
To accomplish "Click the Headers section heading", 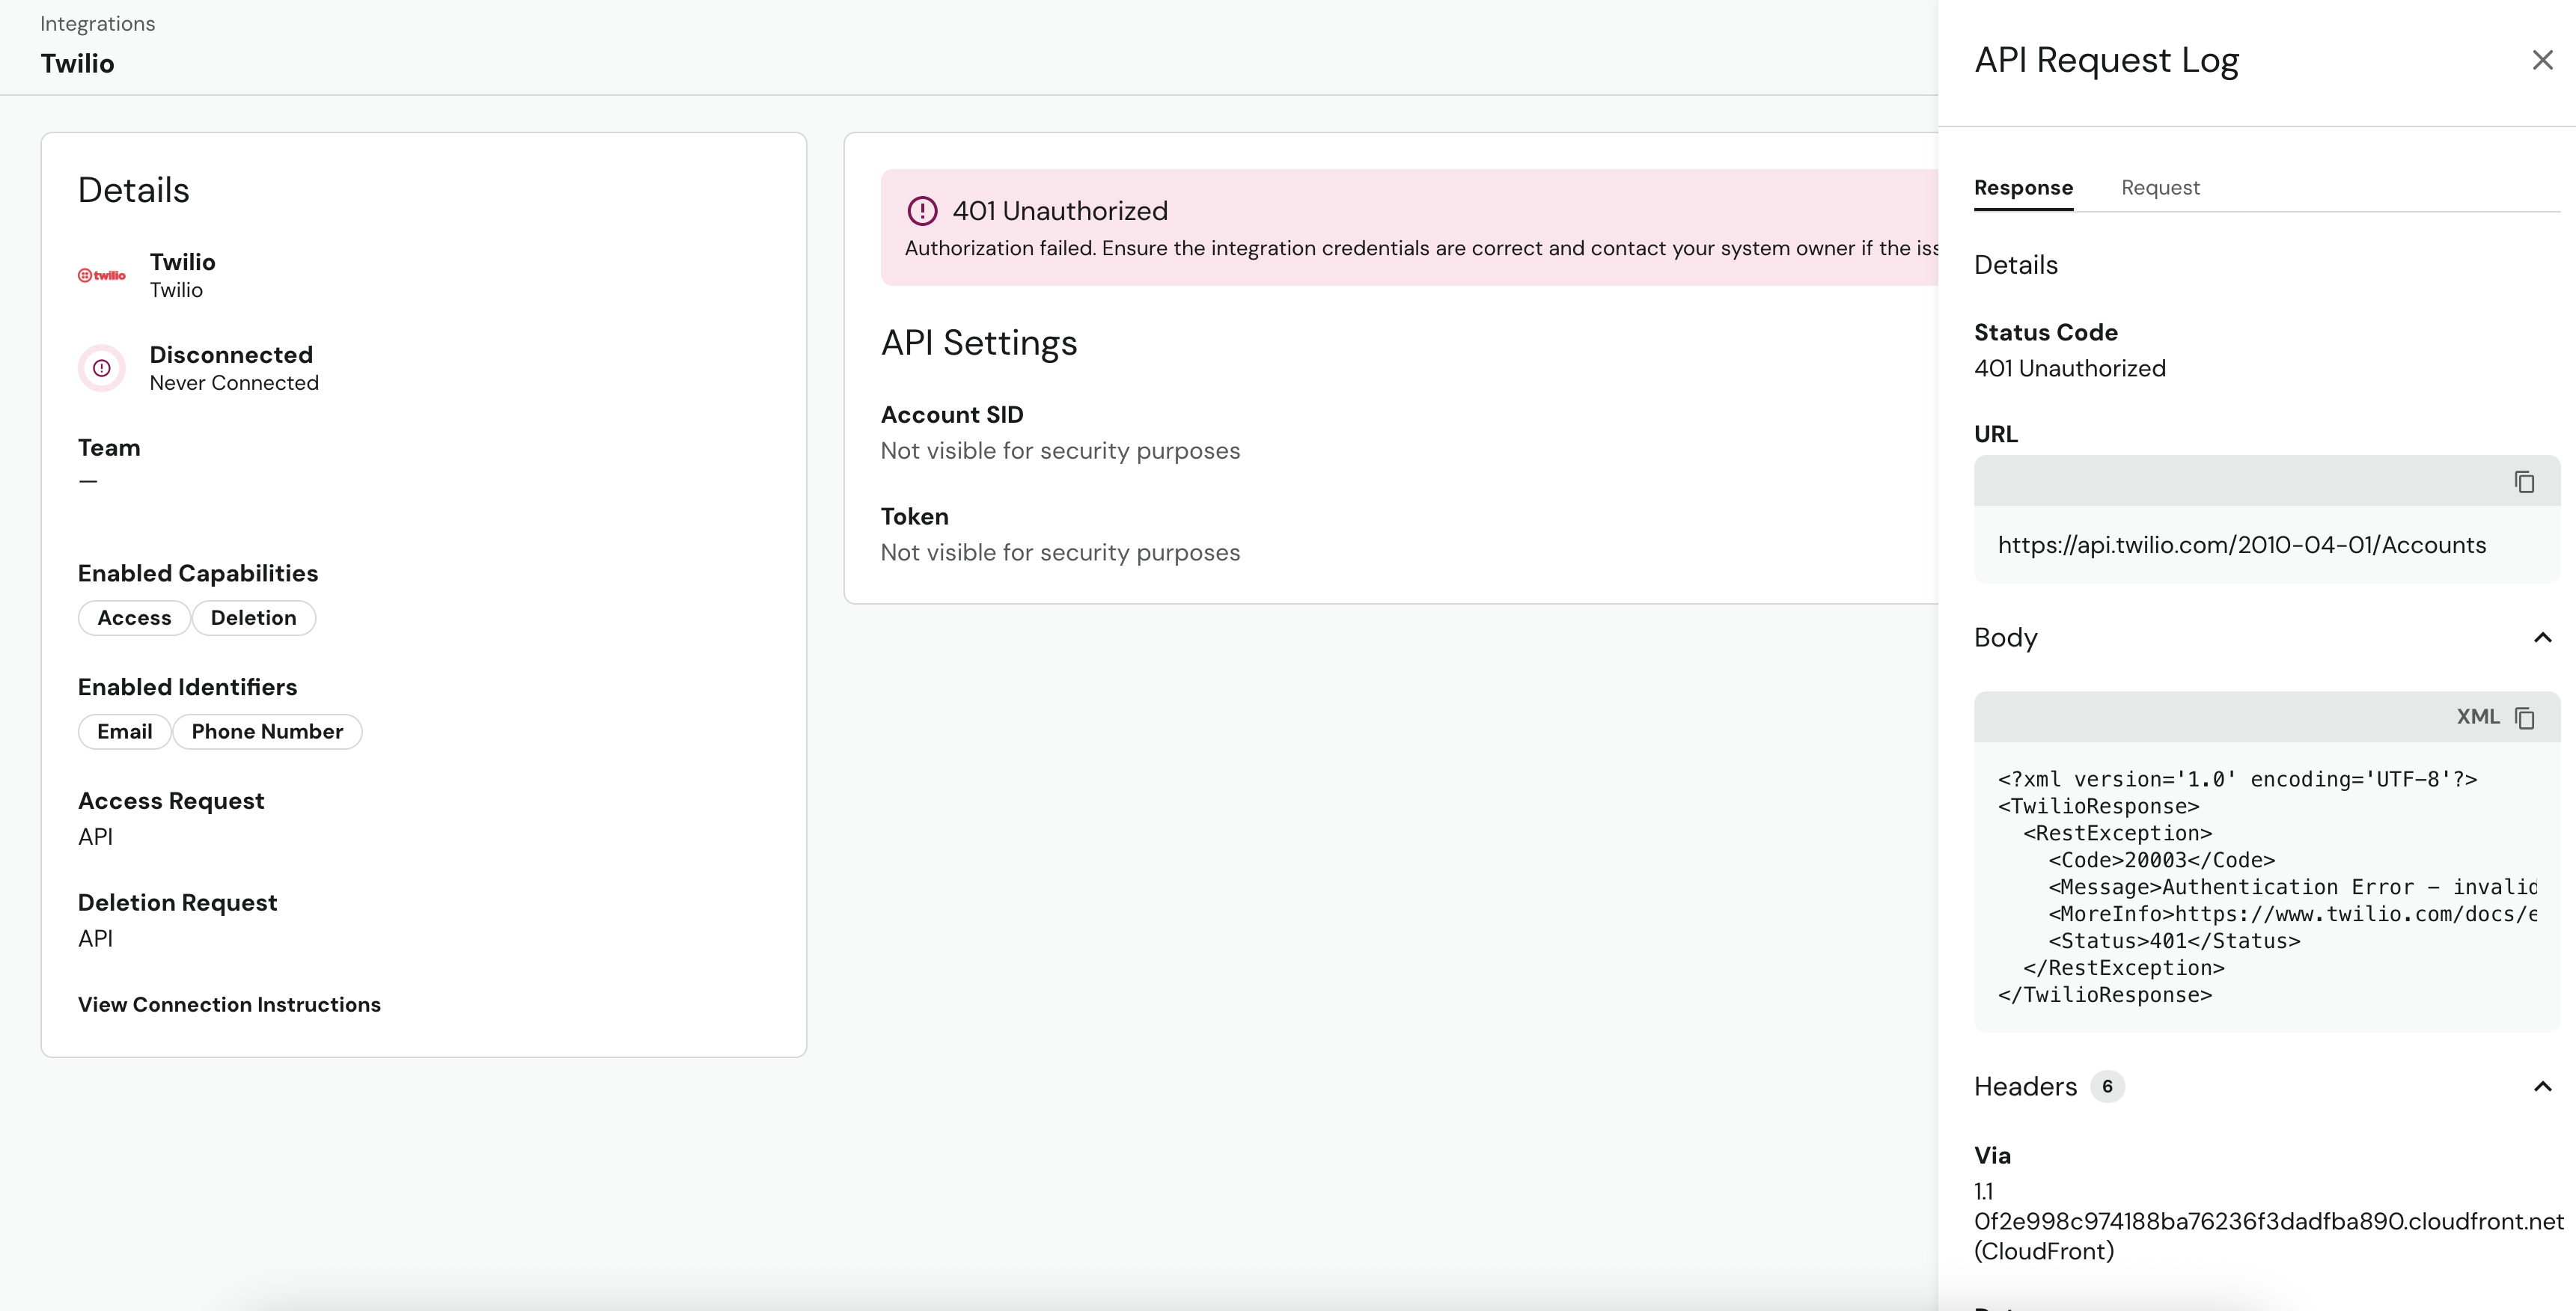I will point(2025,1087).
